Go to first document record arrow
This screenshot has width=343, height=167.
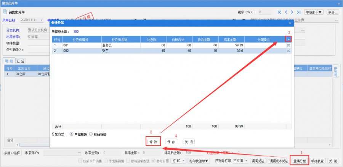coord(280,12)
